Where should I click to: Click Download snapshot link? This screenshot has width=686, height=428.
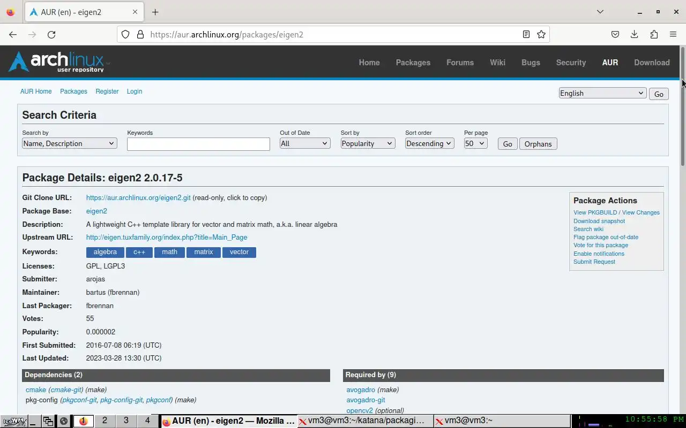[x=599, y=221]
